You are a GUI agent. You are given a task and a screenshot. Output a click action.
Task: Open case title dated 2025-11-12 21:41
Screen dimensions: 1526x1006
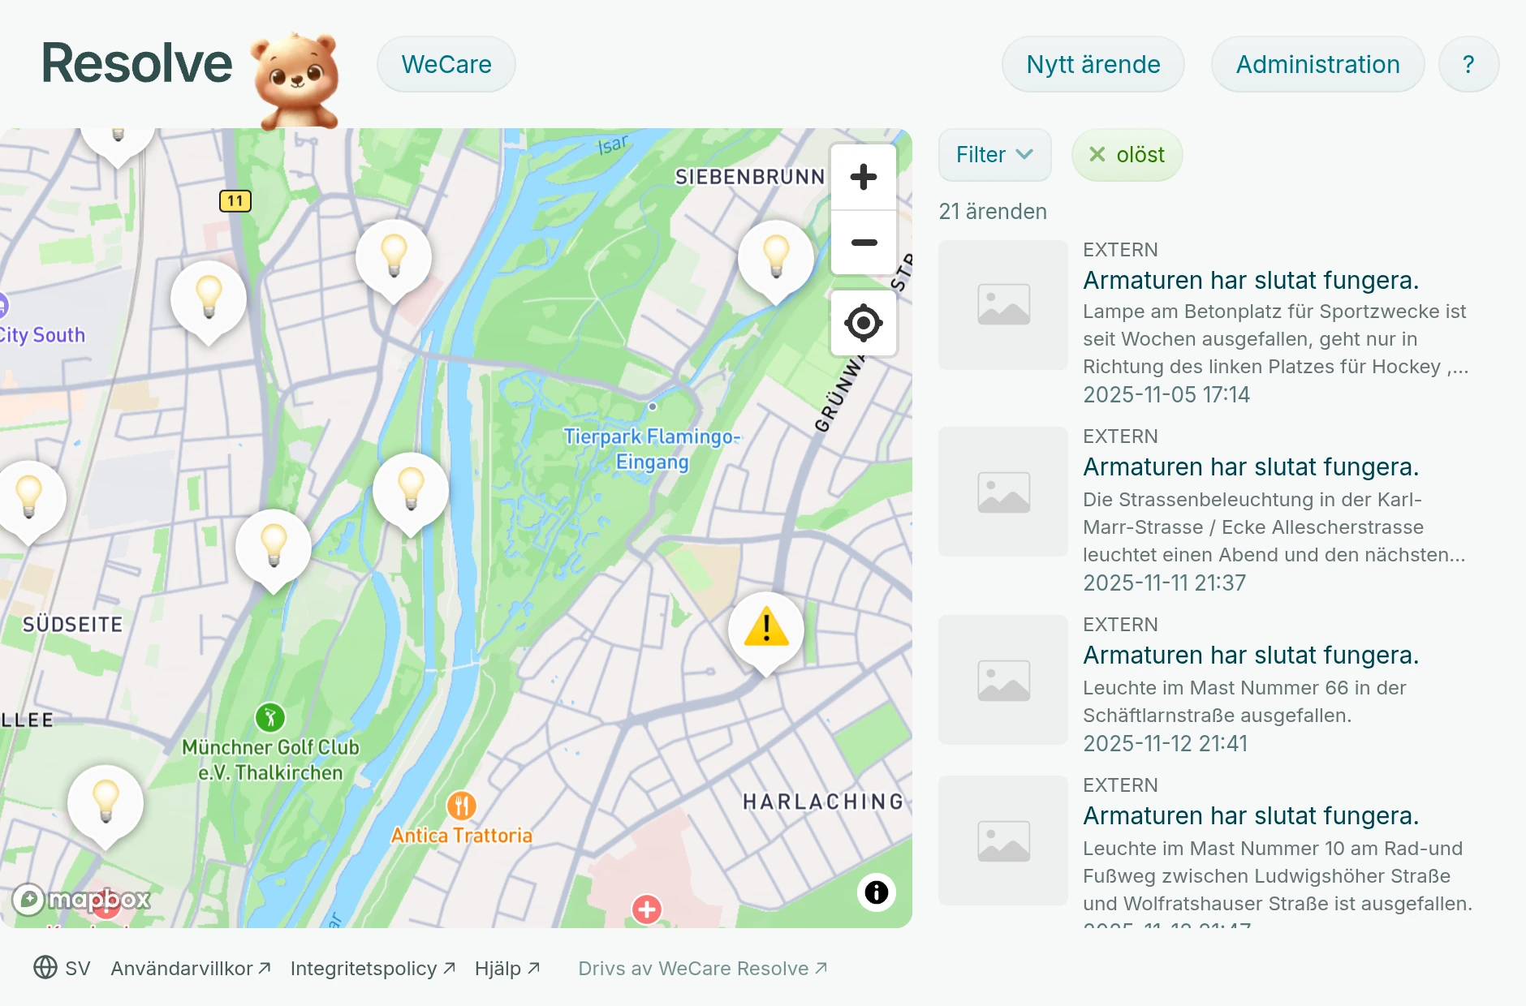click(x=1251, y=655)
